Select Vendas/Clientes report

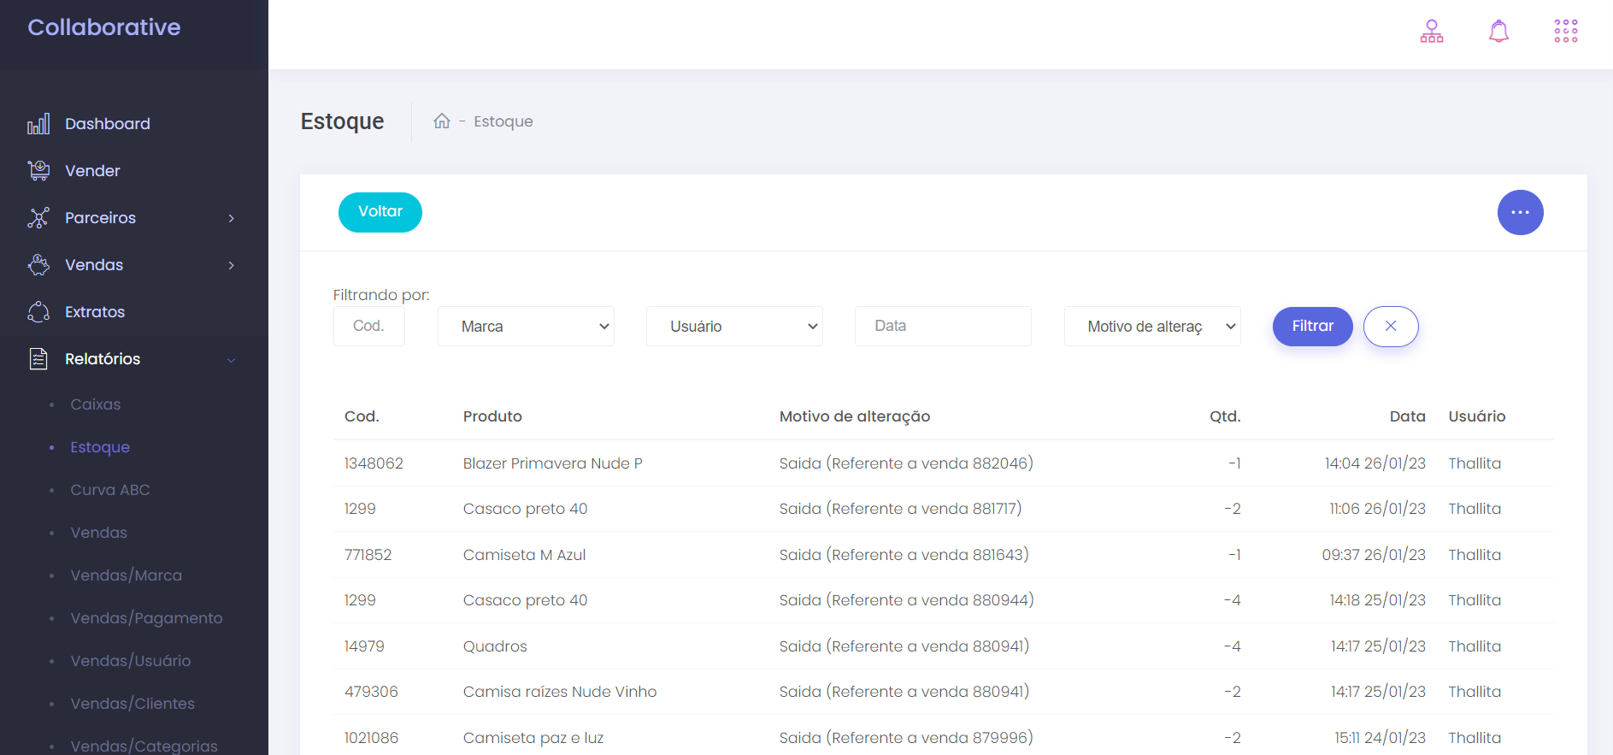[x=132, y=704]
